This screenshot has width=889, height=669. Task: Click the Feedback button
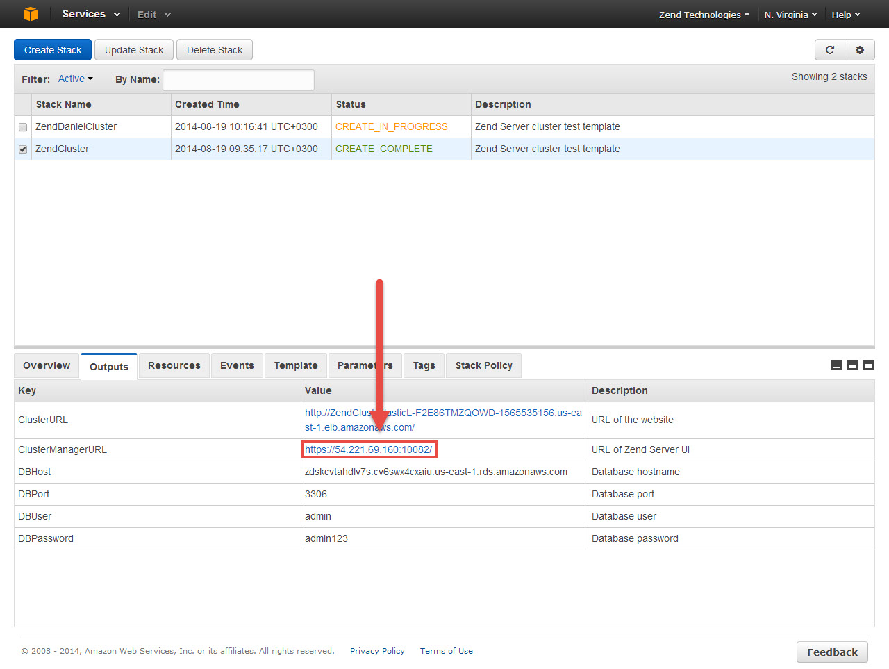(x=832, y=652)
